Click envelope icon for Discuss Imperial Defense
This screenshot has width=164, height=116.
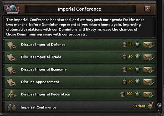coord(148,45)
